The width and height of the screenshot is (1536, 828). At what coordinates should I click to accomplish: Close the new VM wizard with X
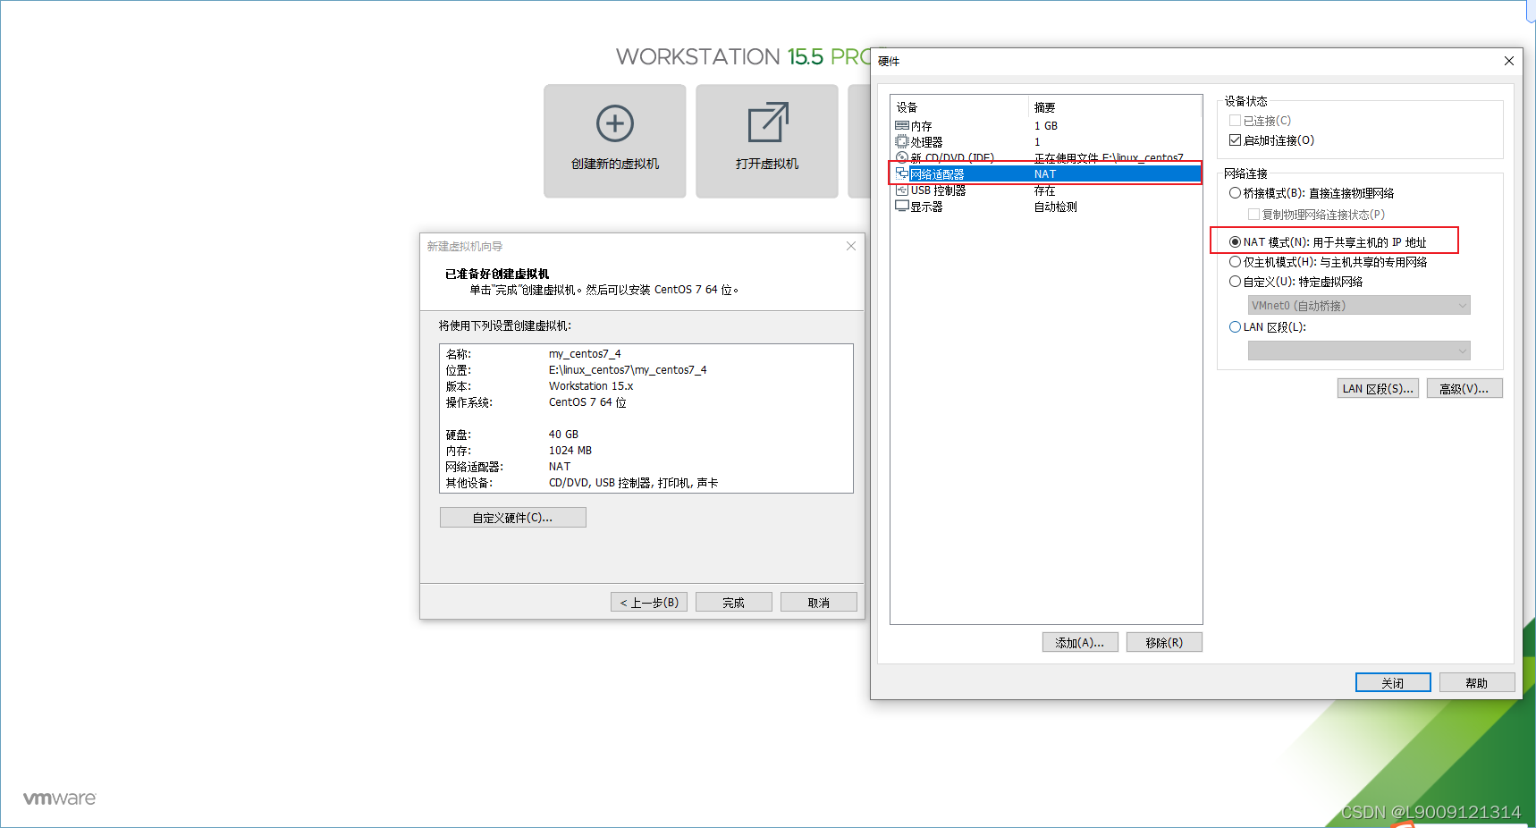[x=851, y=246]
